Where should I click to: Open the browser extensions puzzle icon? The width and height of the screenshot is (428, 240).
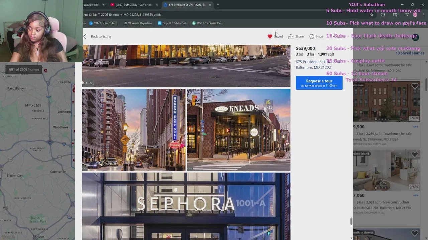click(383, 15)
